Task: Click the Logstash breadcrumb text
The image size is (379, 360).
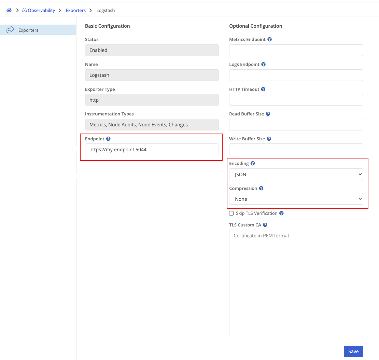Action: pyautogui.click(x=106, y=10)
